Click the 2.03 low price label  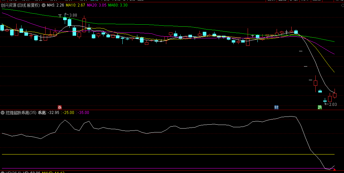pos(333,105)
